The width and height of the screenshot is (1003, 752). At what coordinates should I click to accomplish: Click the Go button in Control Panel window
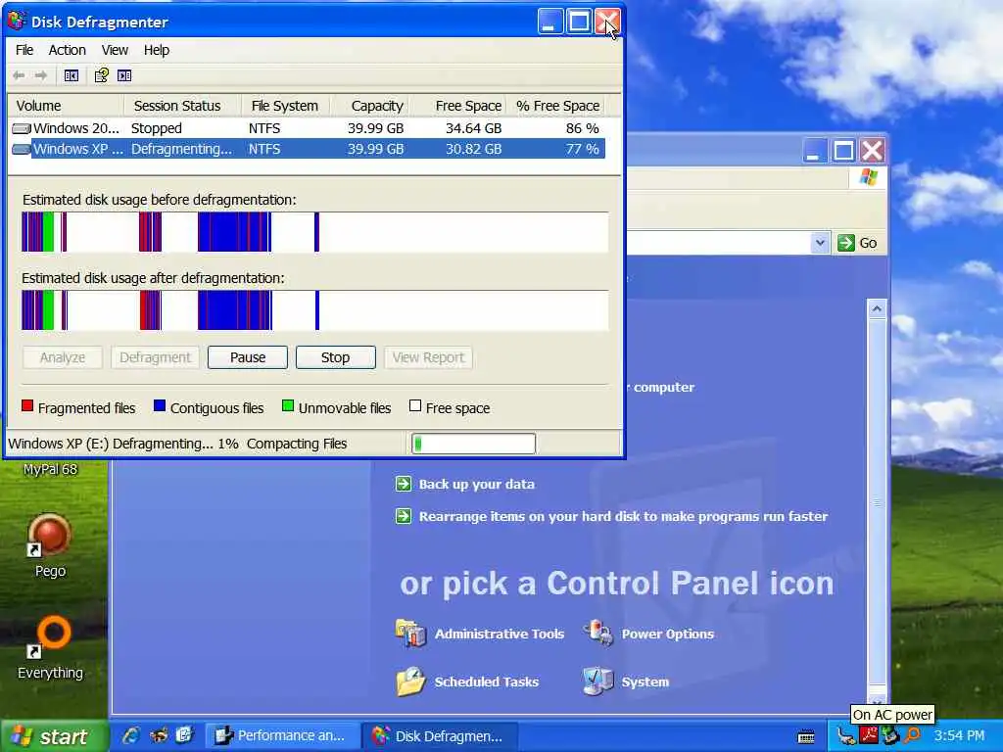[858, 243]
